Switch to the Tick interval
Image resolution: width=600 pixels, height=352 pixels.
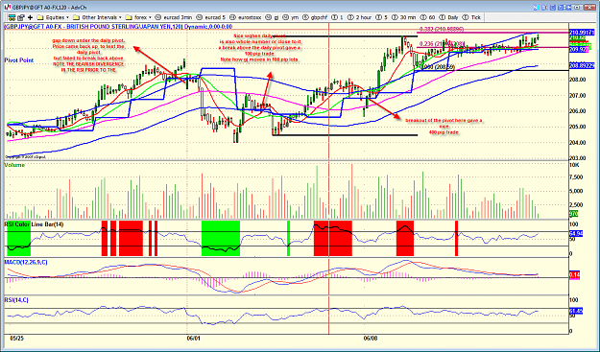pyautogui.click(x=471, y=17)
